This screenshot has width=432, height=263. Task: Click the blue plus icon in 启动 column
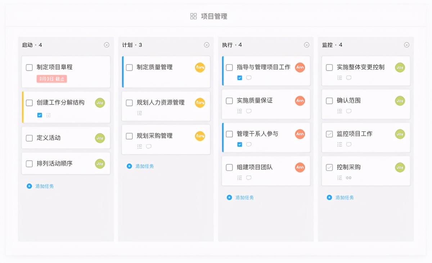[x=29, y=186]
